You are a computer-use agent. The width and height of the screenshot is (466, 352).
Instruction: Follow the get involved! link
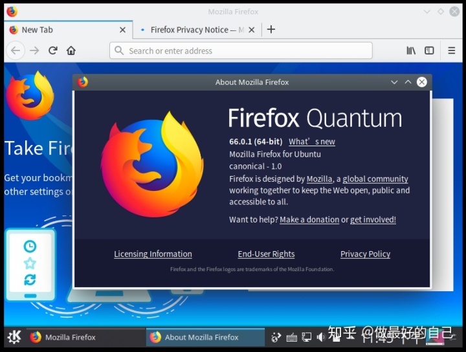tap(373, 219)
